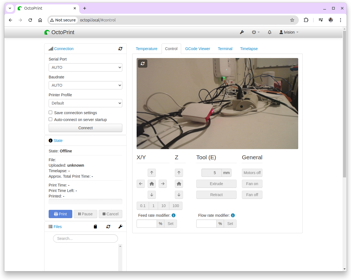Click the extrusion length field

pyautogui.click(x=212, y=173)
